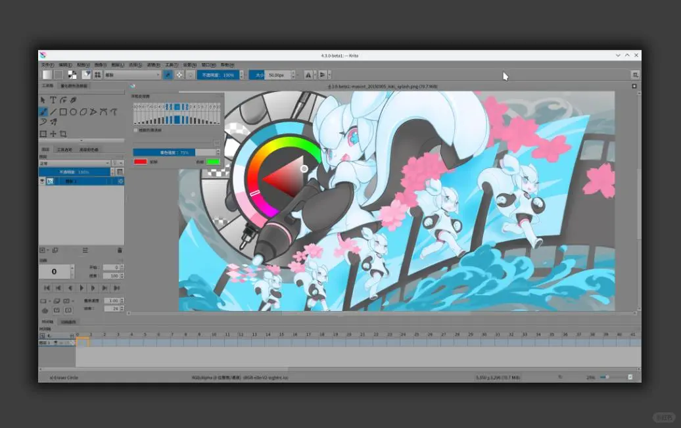
Task: Select the Freehand Path tool
Action: 114,112
